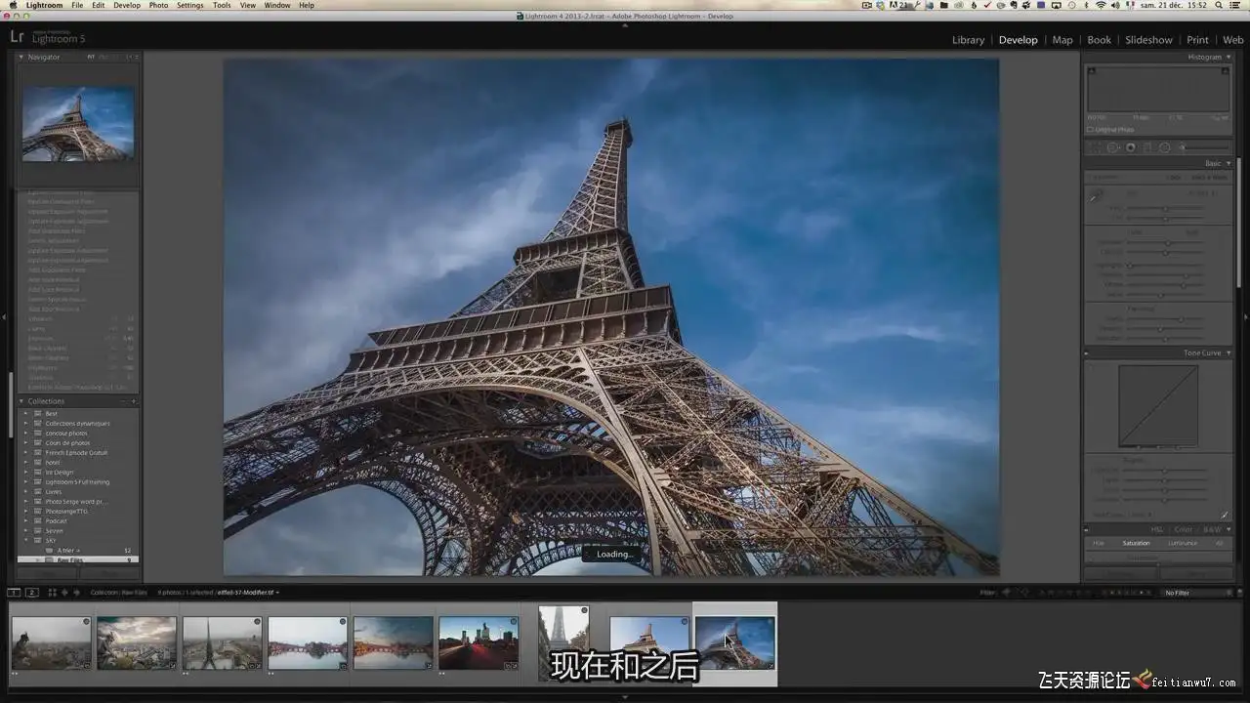Switch to the Print module
1250x703 pixels.
pyautogui.click(x=1197, y=40)
